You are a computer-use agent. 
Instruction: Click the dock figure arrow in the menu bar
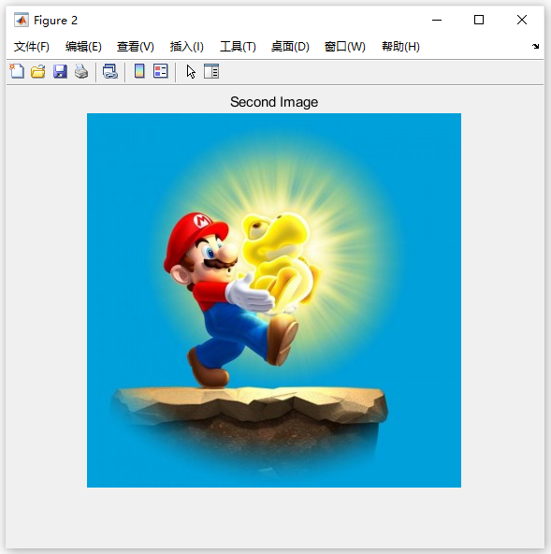coord(535,46)
